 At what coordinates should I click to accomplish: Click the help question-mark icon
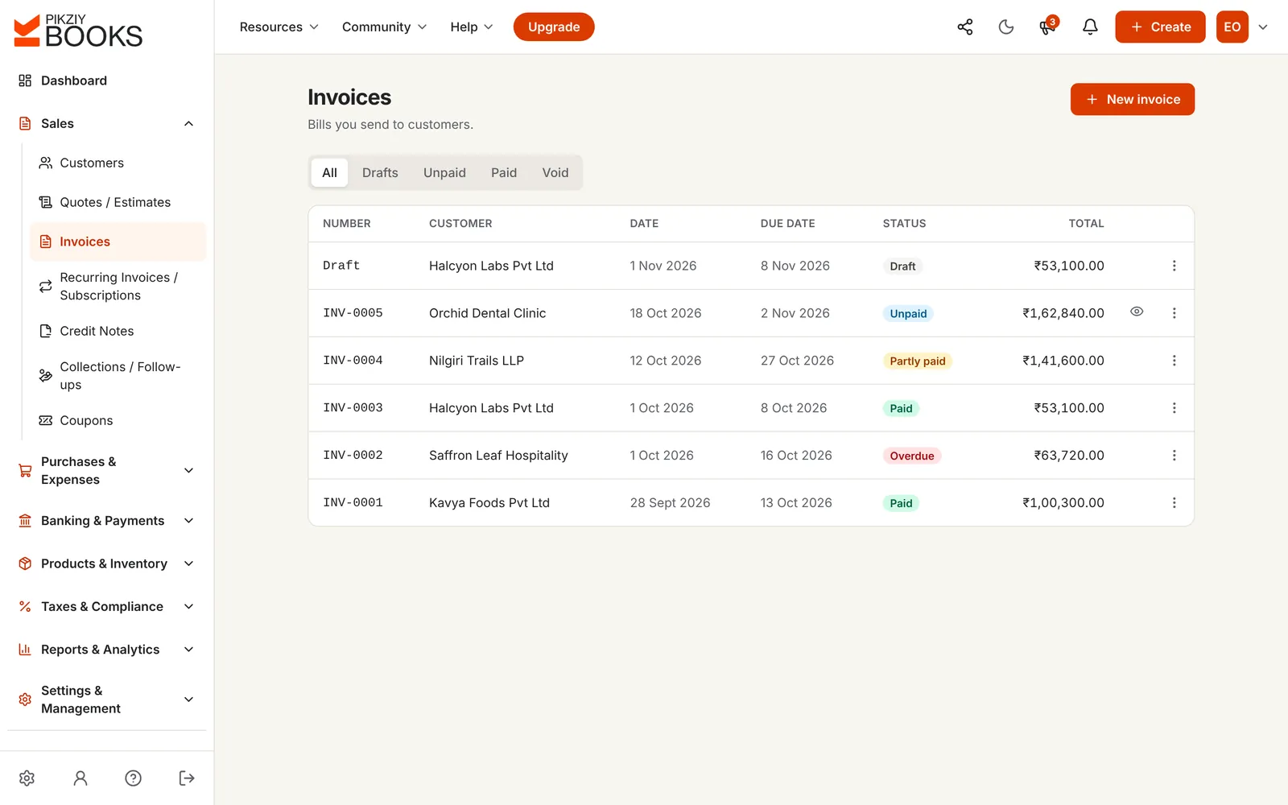[x=134, y=778]
